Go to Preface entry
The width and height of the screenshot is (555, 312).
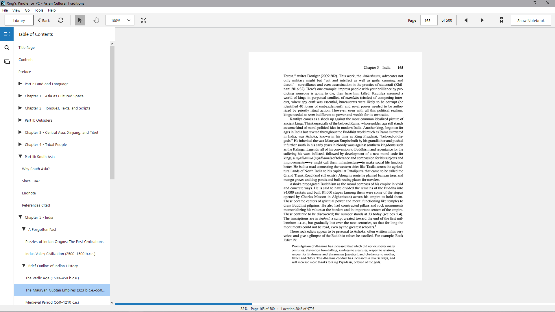click(25, 72)
